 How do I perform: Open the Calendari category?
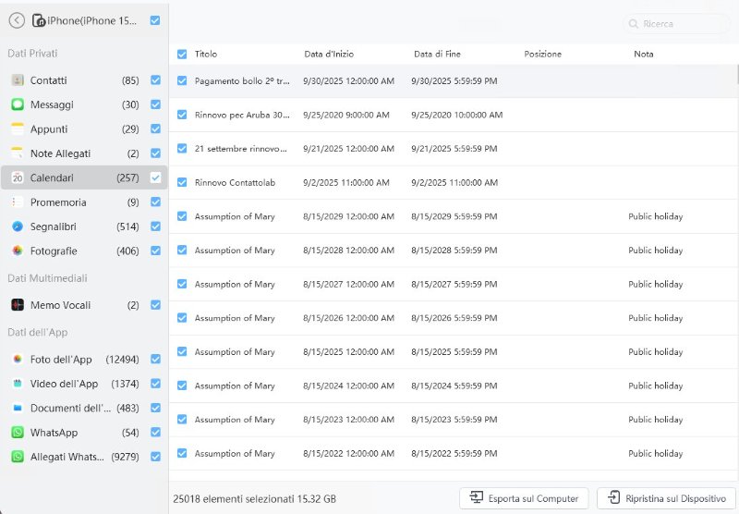(x=52, y=177)
